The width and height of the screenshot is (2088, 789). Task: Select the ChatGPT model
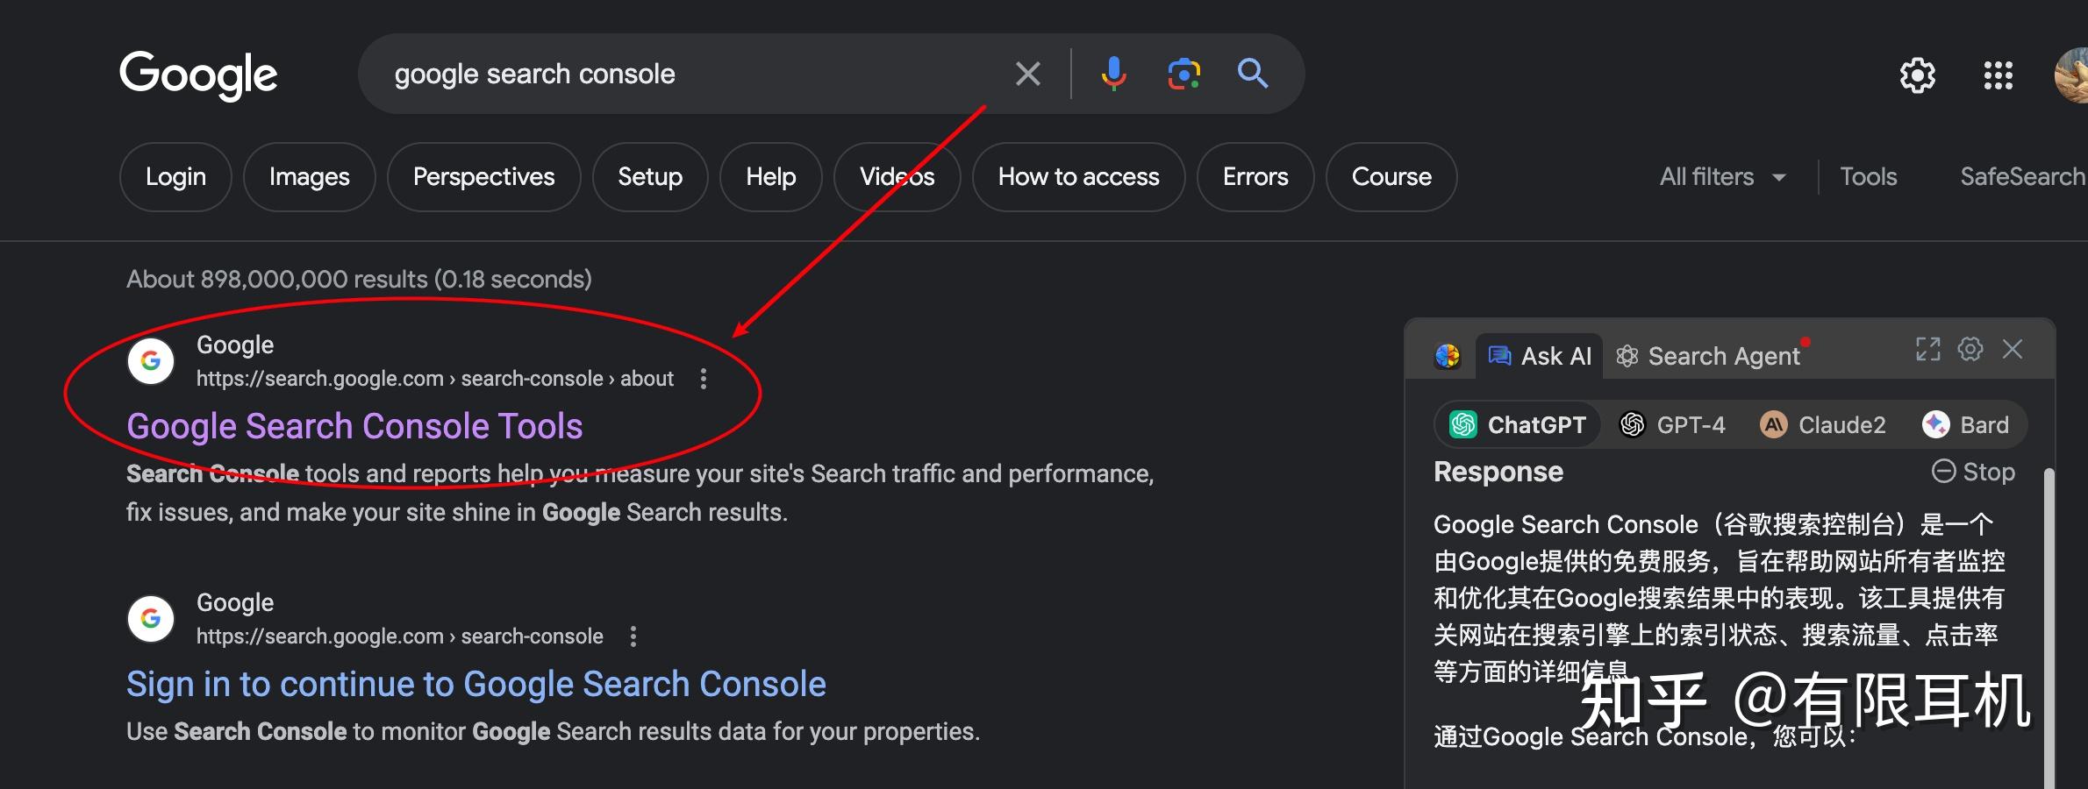coord(1519,424)
